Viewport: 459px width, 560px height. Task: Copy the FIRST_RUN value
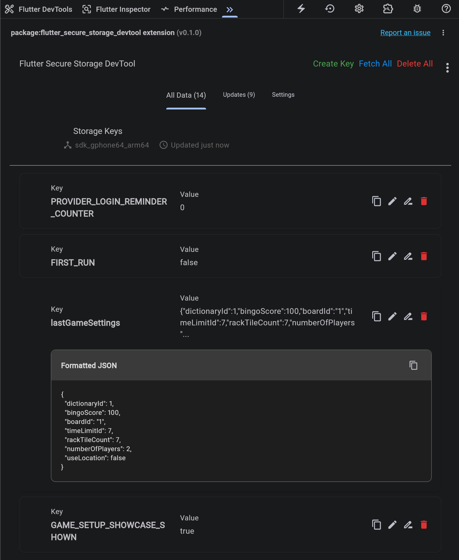(376, 256)
